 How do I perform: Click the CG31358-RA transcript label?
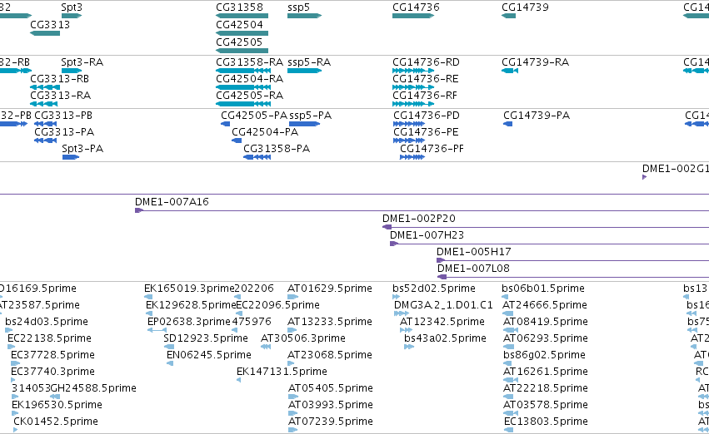250,62
